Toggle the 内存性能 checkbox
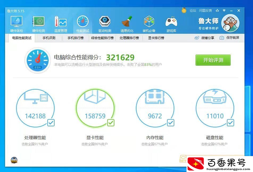 pyautogui.click(x=171, y=123)
